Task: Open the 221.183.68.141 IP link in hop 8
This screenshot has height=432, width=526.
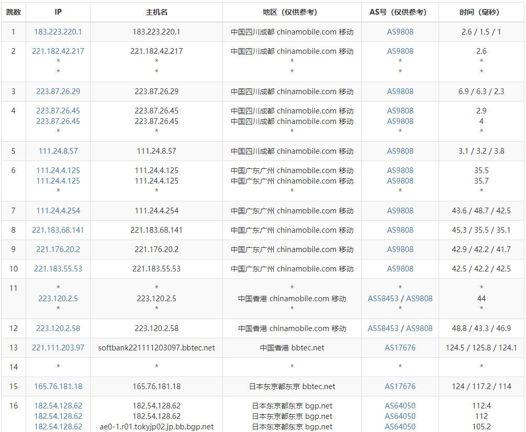Action: pos(58,230)
